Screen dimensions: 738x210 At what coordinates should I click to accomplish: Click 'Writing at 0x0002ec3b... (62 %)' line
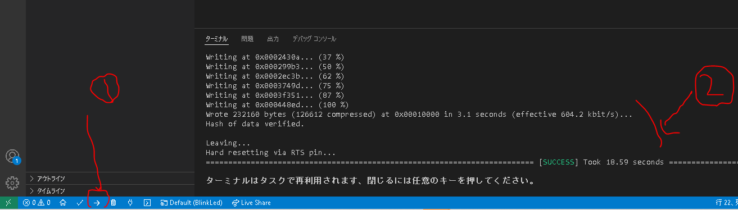tap(275, 76)
